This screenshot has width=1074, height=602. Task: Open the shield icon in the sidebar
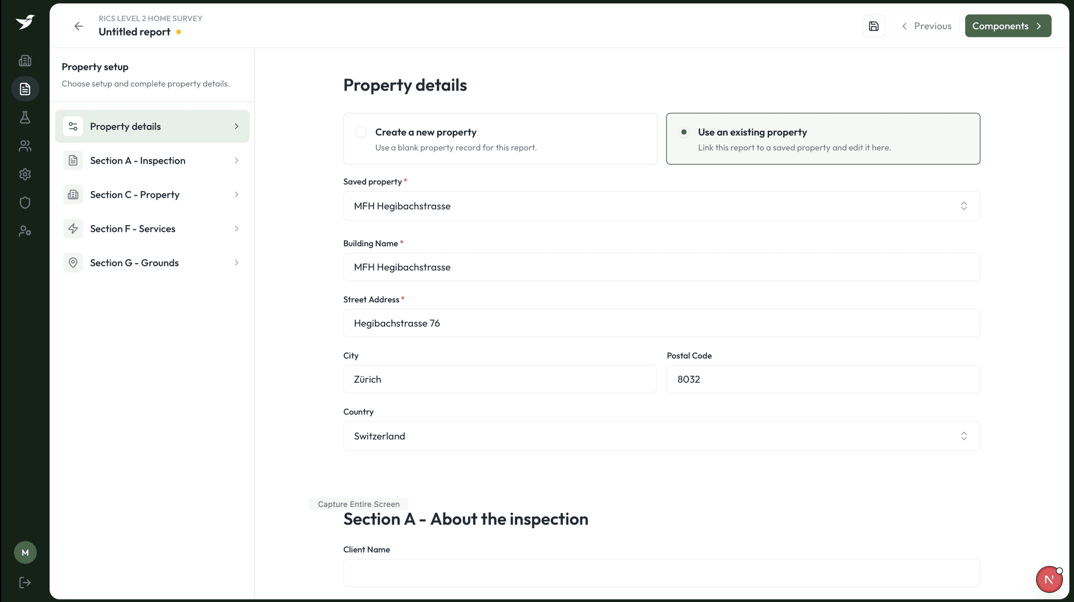[25, 203]
